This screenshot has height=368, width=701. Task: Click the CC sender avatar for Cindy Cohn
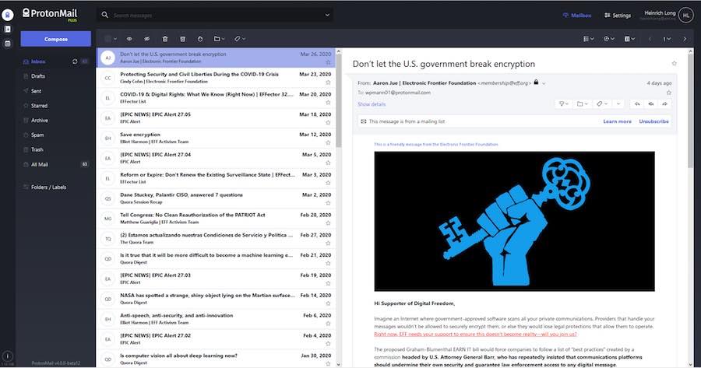click(107, 78)
